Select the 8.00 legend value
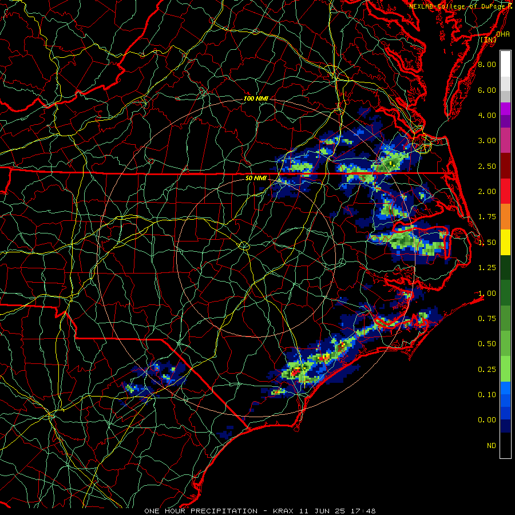The image size is (515, 515). (x=487, y=64)
